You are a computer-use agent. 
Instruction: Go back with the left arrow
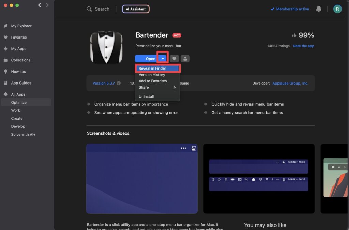pos(40,5)
